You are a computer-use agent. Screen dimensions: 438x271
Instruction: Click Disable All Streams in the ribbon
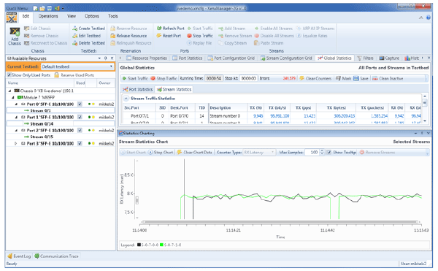click(x=274, y=36)
